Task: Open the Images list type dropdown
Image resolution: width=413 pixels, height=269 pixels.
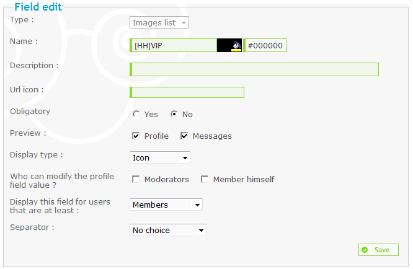Action: point(159,23)
